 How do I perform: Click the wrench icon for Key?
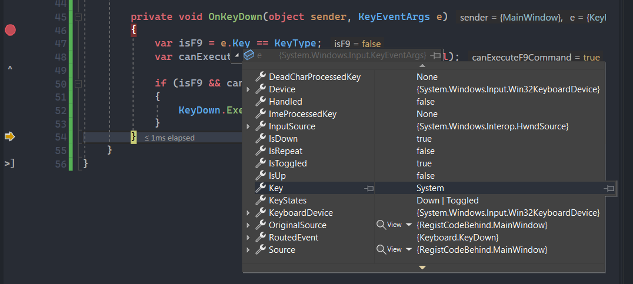[x=261, y=188]
